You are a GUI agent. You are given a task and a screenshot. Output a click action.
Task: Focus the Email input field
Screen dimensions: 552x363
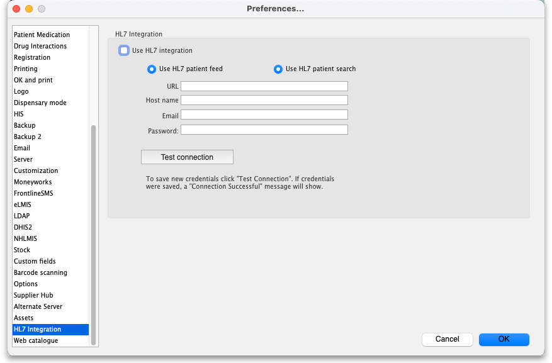pos(264,114)
